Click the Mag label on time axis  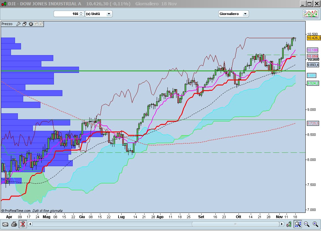[46, 217]
